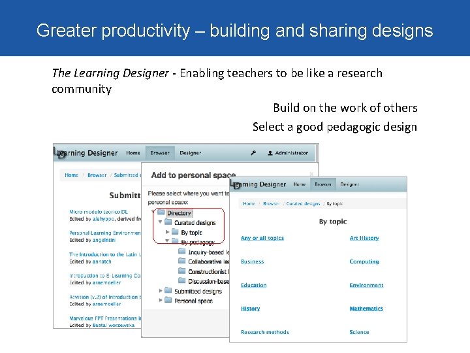This screenshot has height=353, width=470.
Task: Open the History topic link
Action: (x=250, y=309)
